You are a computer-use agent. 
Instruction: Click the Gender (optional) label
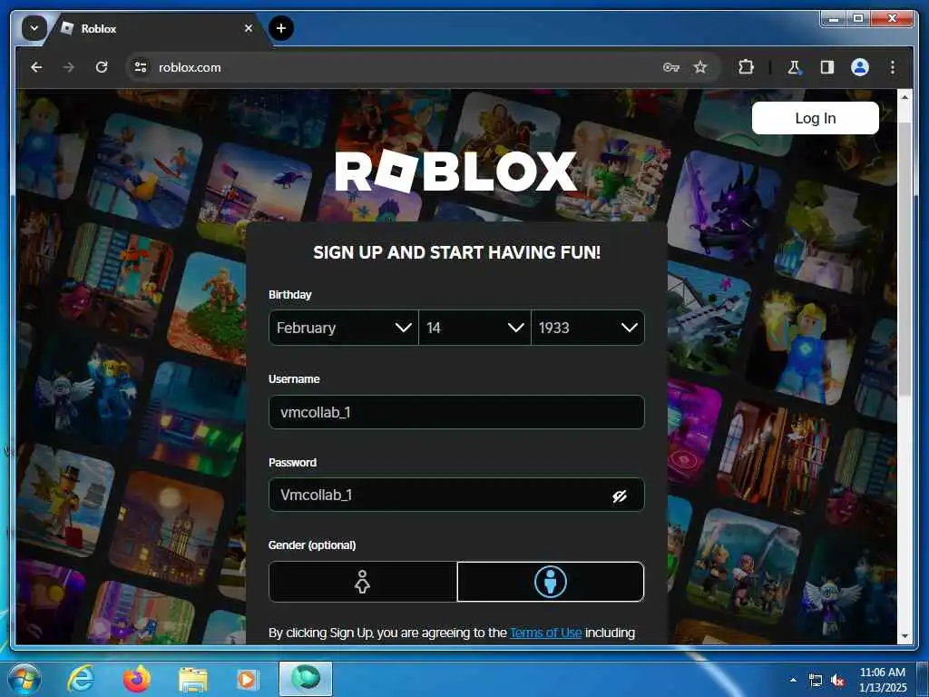tap(312, 545)
